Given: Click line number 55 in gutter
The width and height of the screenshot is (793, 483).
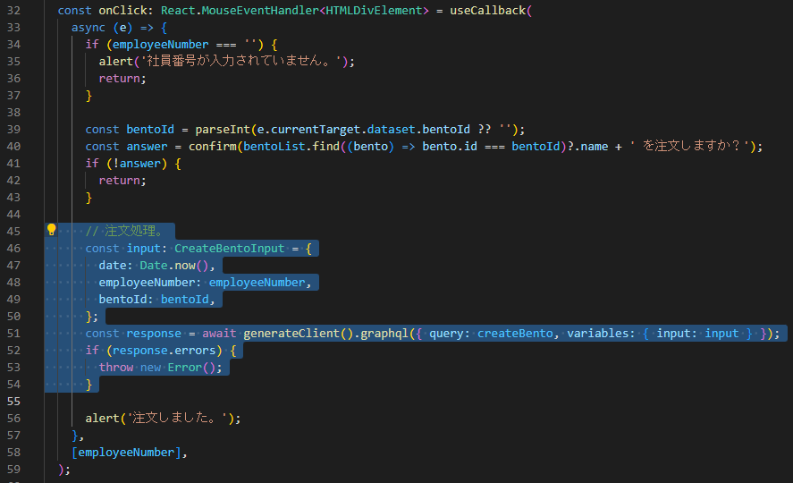Looking at the screenshot, I should 13,401.
